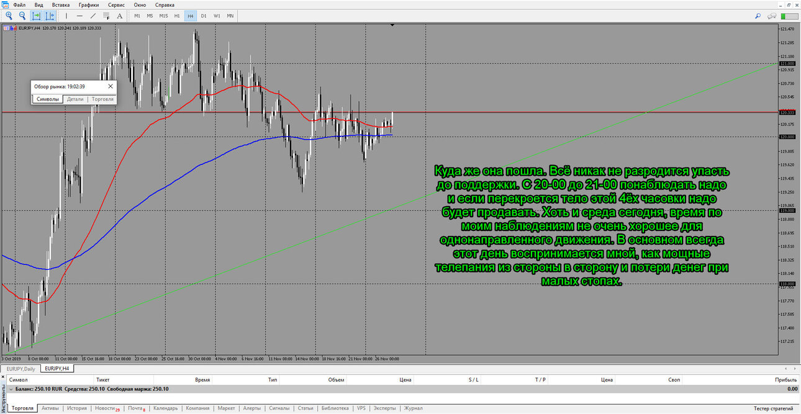Toggle chart shift from right border

[x=50, y=16]
